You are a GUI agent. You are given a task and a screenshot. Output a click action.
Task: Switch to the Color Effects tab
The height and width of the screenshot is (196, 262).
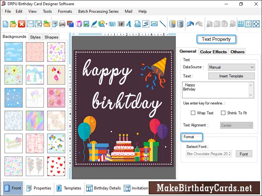point(213,52)
